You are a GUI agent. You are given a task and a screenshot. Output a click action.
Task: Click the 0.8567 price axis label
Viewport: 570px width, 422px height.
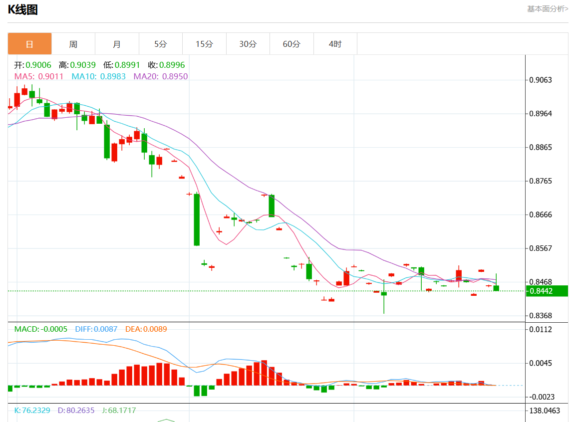pos(541,248)
